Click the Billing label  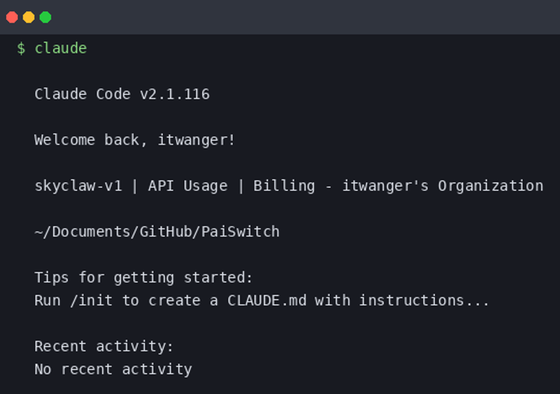(x=284, y=186)
